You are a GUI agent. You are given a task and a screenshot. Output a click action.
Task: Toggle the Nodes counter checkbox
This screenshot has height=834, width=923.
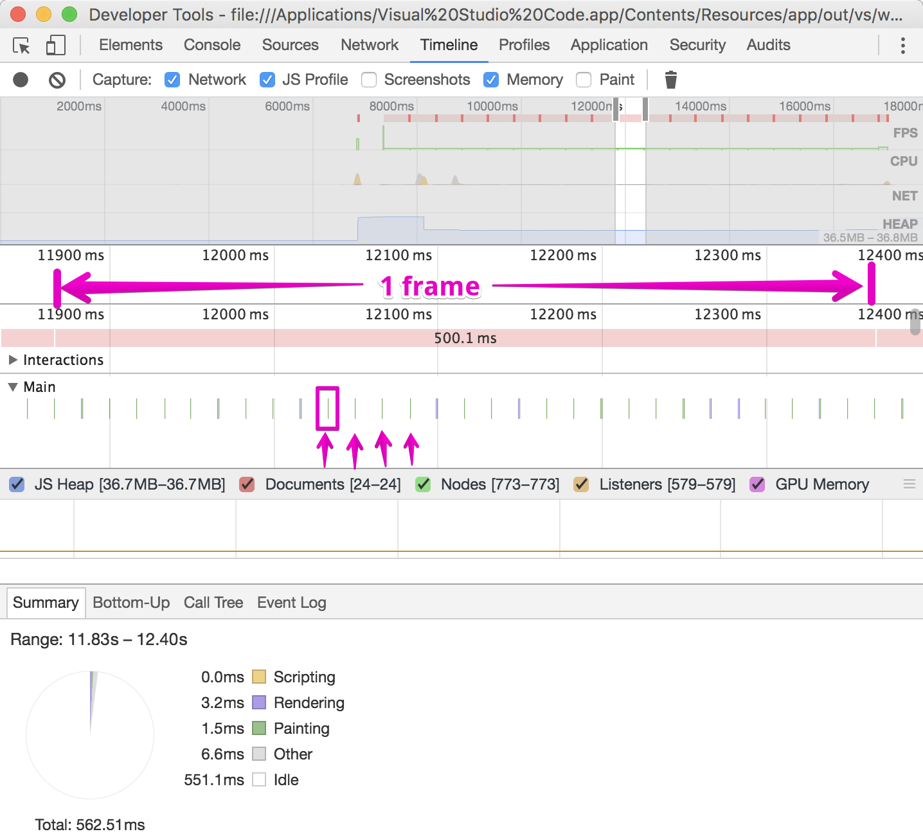coord(423,484)
